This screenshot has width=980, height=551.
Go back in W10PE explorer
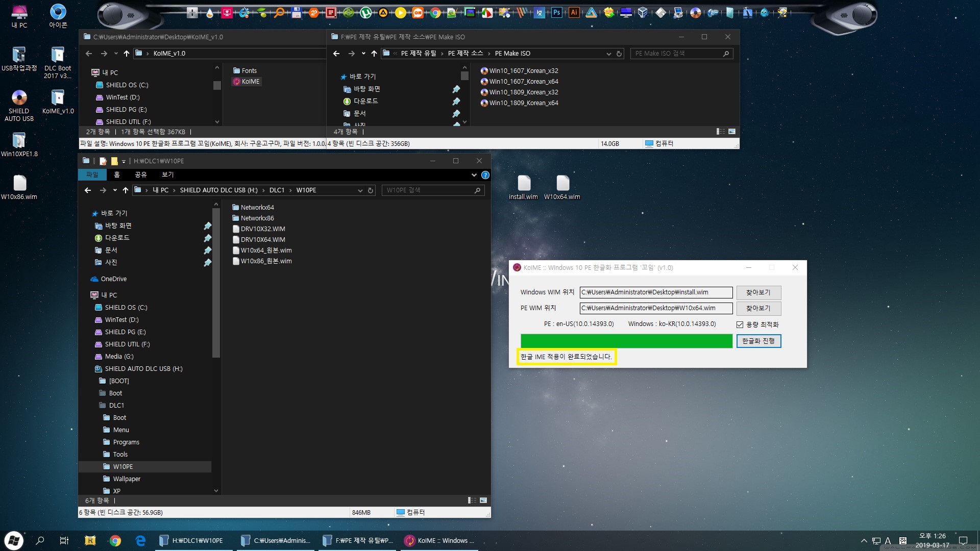coord(88,190)
